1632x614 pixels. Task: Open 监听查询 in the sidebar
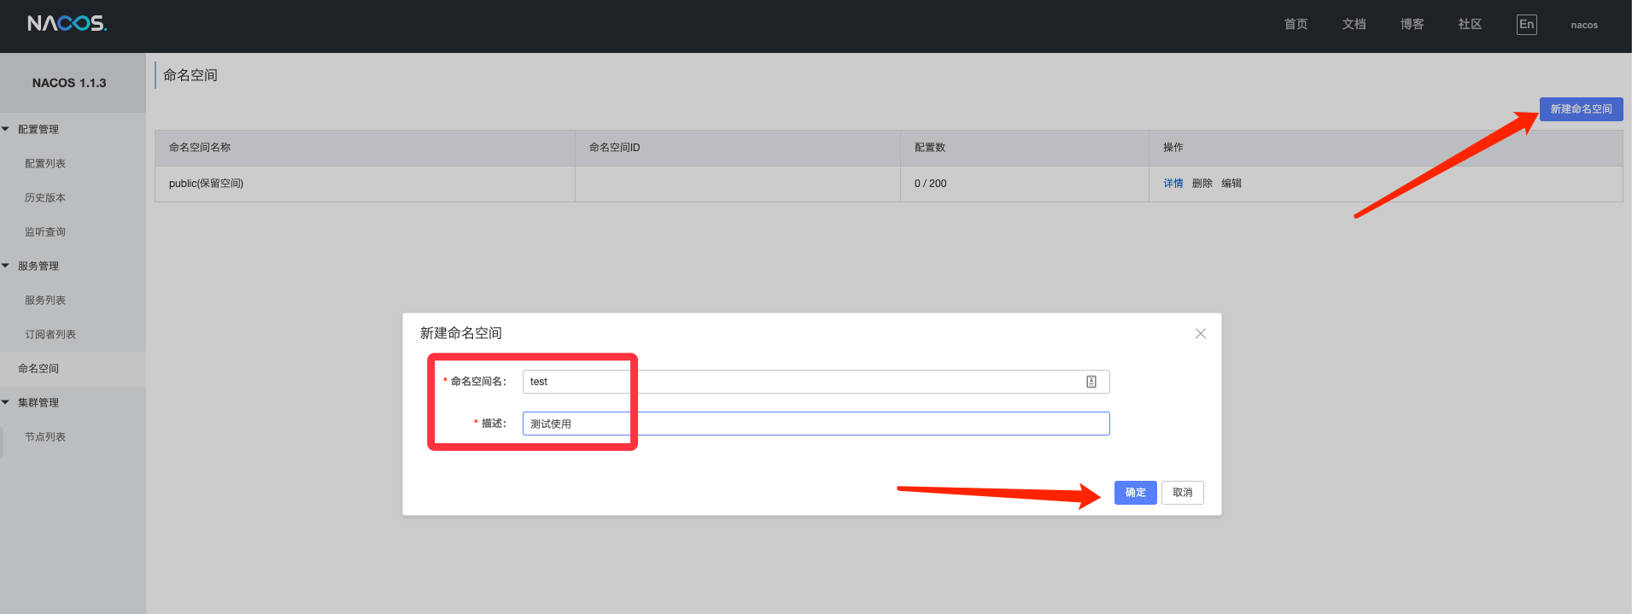(x=45, y=232)
